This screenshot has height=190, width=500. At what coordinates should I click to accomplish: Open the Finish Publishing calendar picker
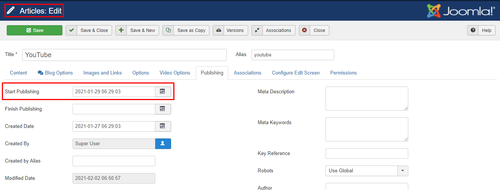tap(163, 109)
